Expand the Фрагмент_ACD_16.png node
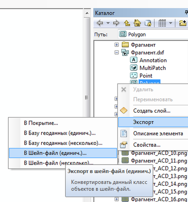Viewport: 188px width, 202px height. 116,199
